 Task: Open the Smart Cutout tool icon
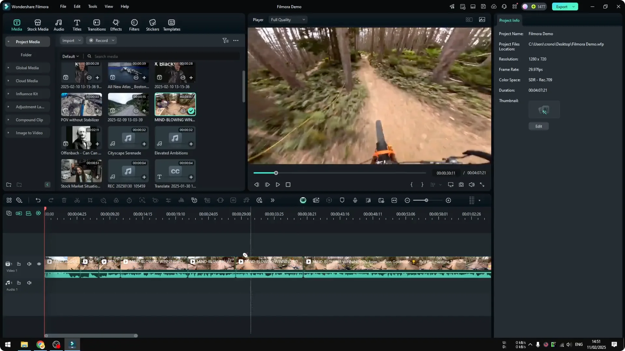[142, 200]
